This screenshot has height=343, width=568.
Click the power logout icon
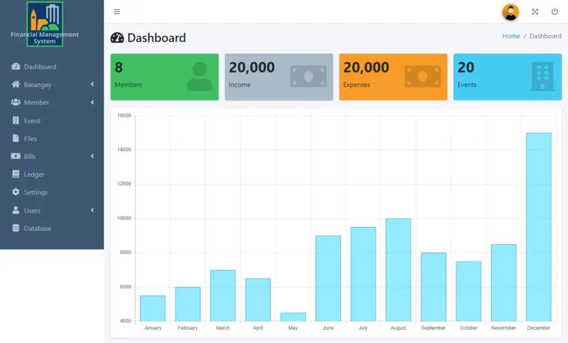pyautogui.click(x=555, y=11)
